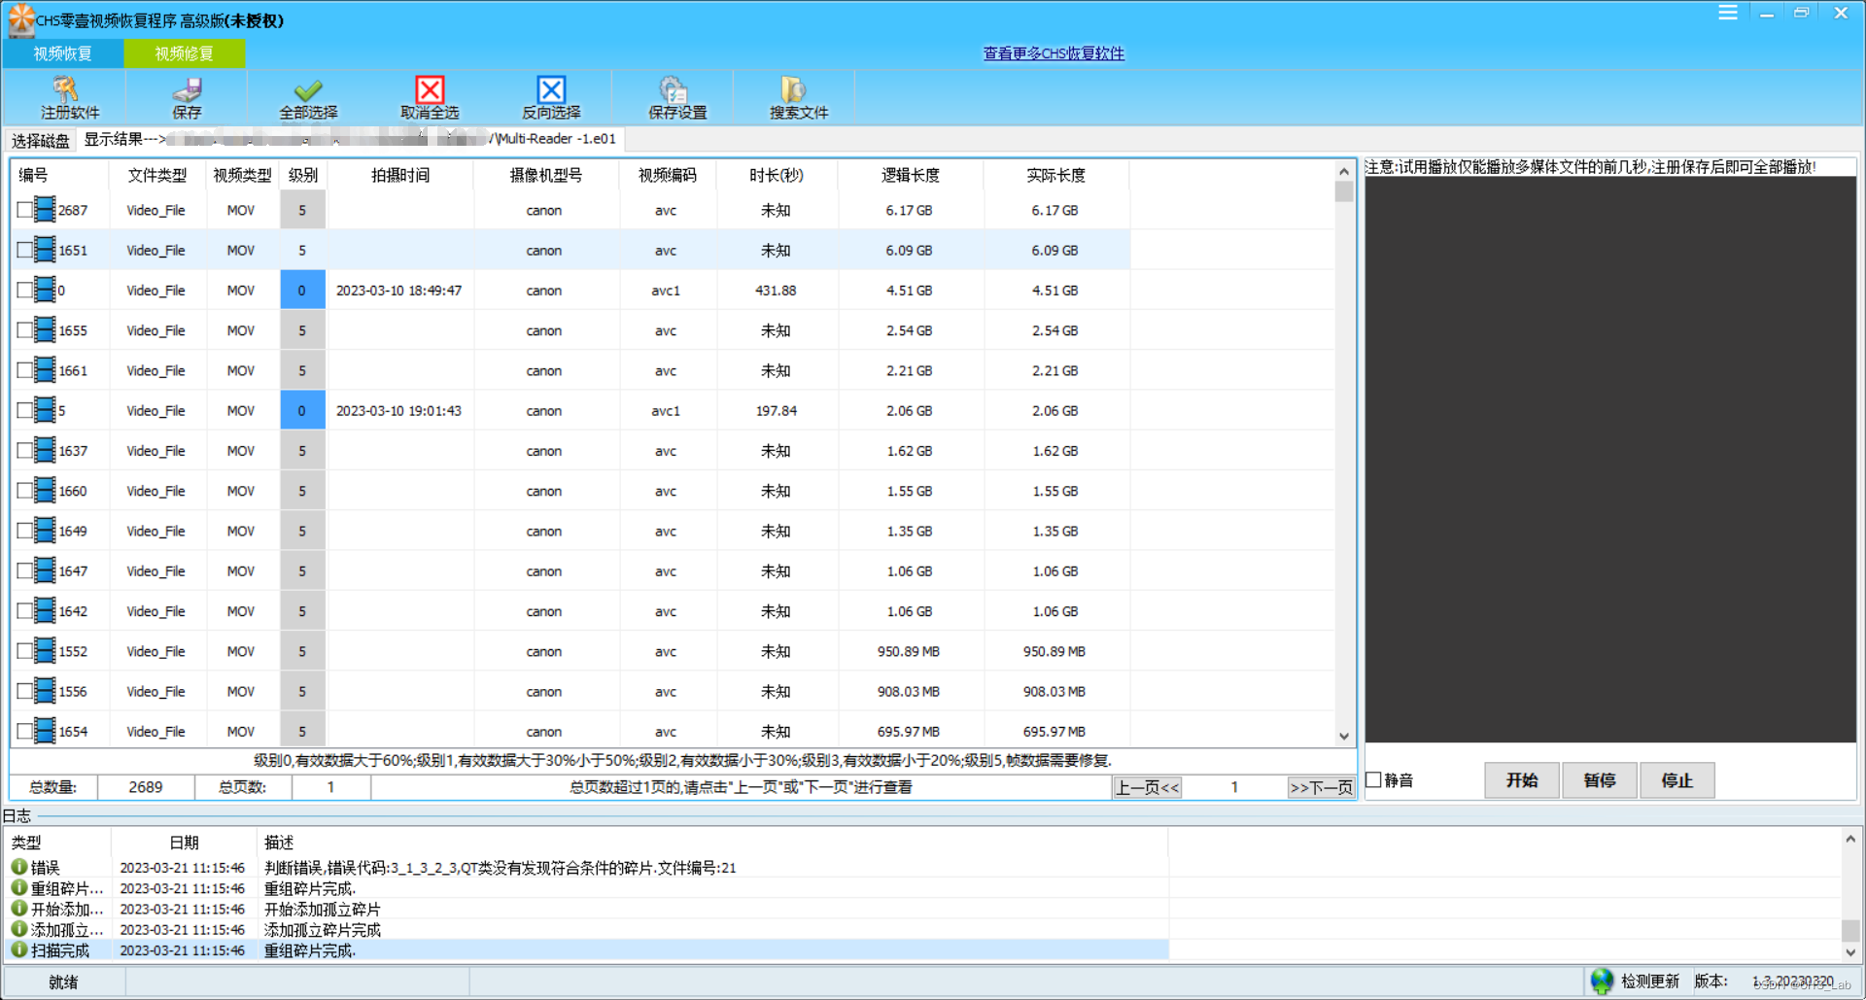Sort by the 编号 column header

(x=60, y=175)
